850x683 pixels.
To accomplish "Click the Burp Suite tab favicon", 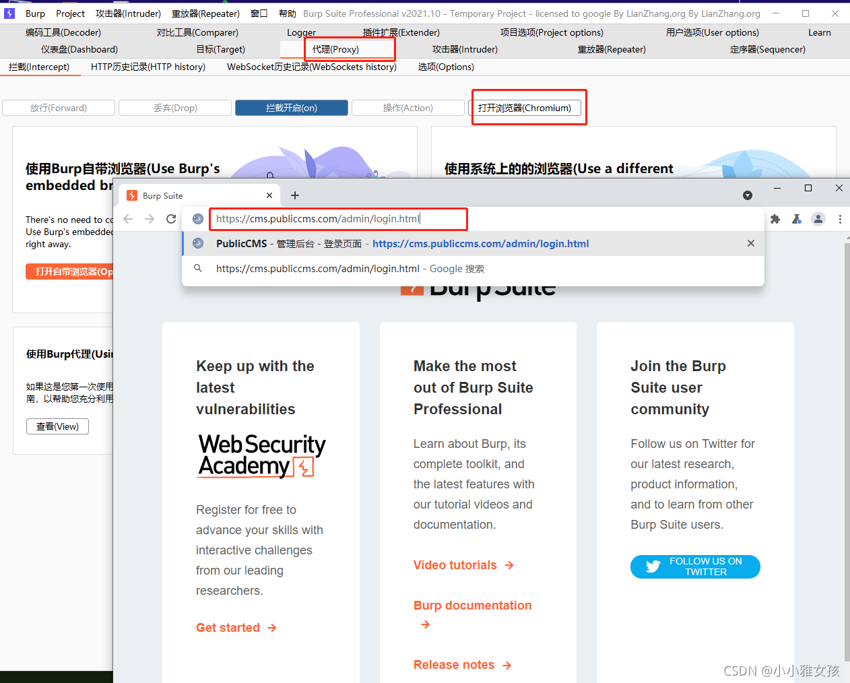I will pos(132,195).
